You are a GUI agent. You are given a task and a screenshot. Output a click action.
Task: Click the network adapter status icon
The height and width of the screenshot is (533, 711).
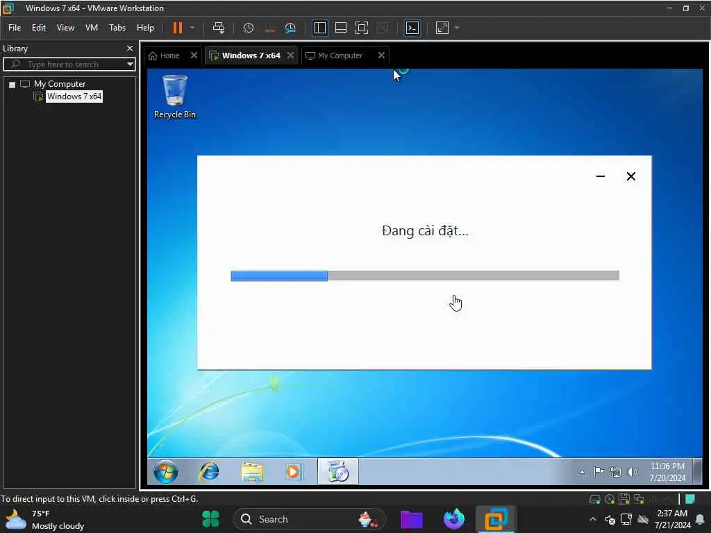[639, 500]
